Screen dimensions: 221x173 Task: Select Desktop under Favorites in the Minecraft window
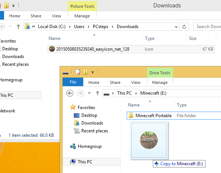click(x=89, y=115)
